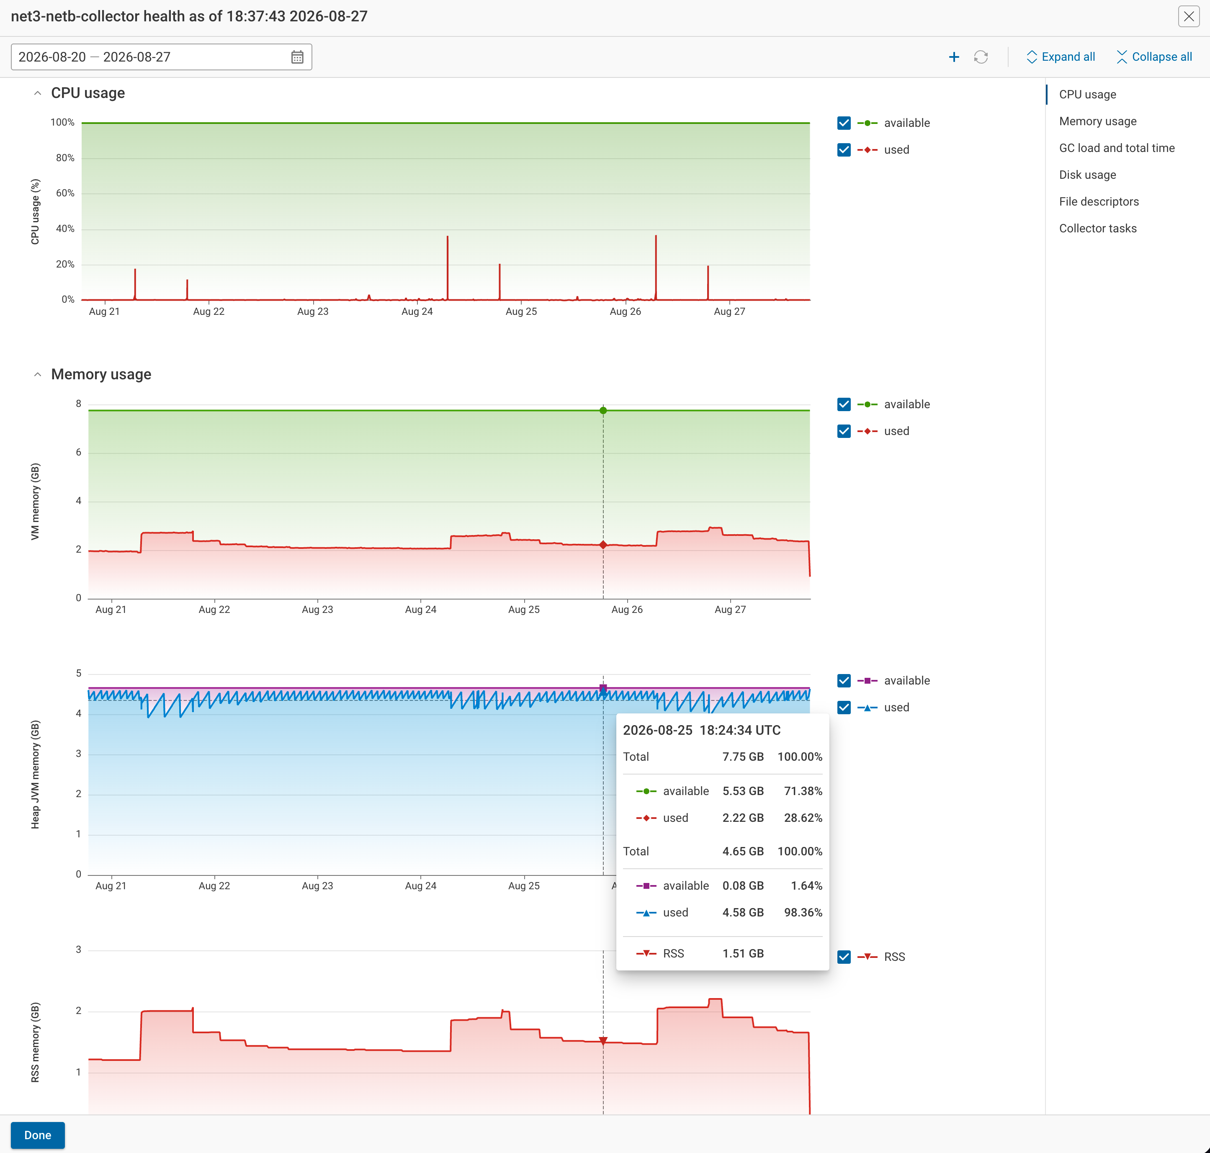Click the plus add icon
Image resolution: width=1210 pixels, height=1153 pixels.
954,57
